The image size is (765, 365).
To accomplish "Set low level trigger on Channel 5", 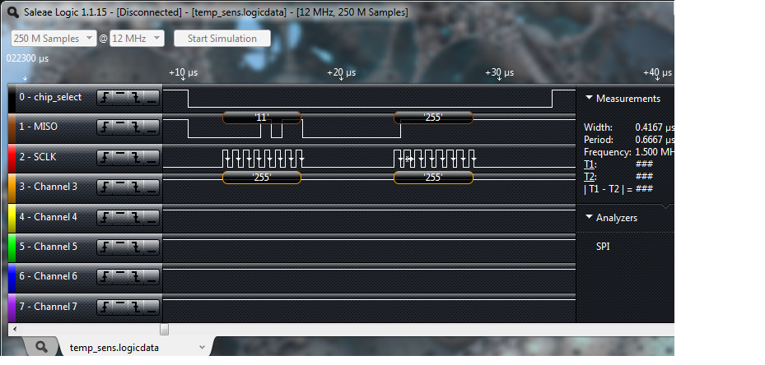I will (152, 247).
